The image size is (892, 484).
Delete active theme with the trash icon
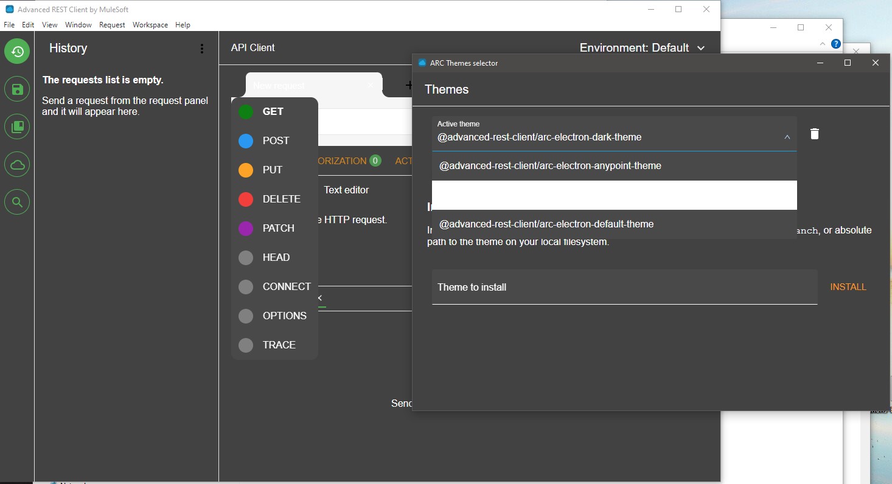pos(814,134)
